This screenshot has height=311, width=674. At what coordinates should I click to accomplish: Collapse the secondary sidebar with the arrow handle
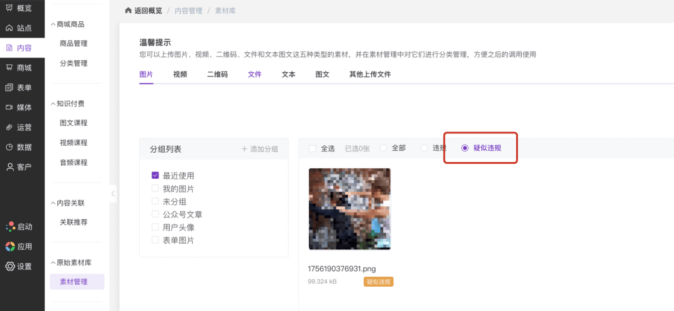click(x=112, y=193)
